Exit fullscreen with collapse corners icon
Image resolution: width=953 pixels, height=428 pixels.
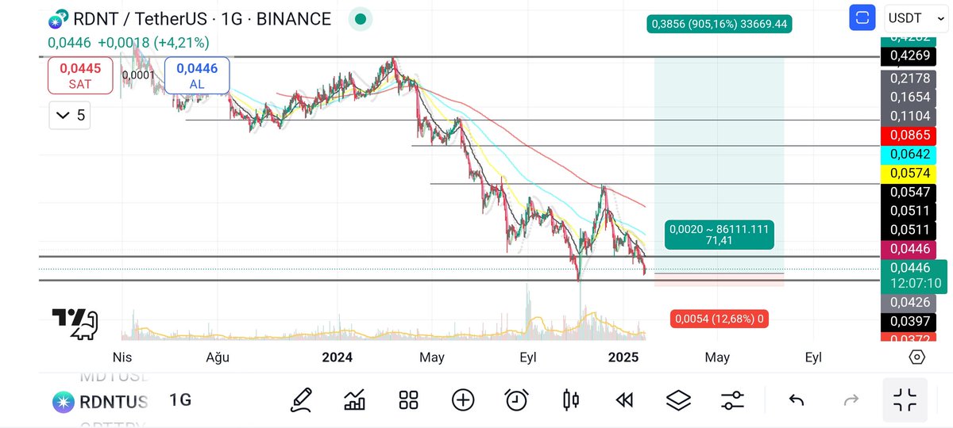[x=905, y=400]
